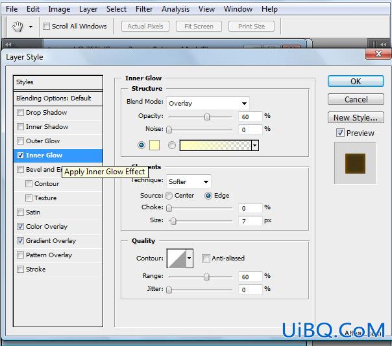The width and height of the screenshot is (392, 346).
Task: Click the Print Size button
Action: coord(251,26)
